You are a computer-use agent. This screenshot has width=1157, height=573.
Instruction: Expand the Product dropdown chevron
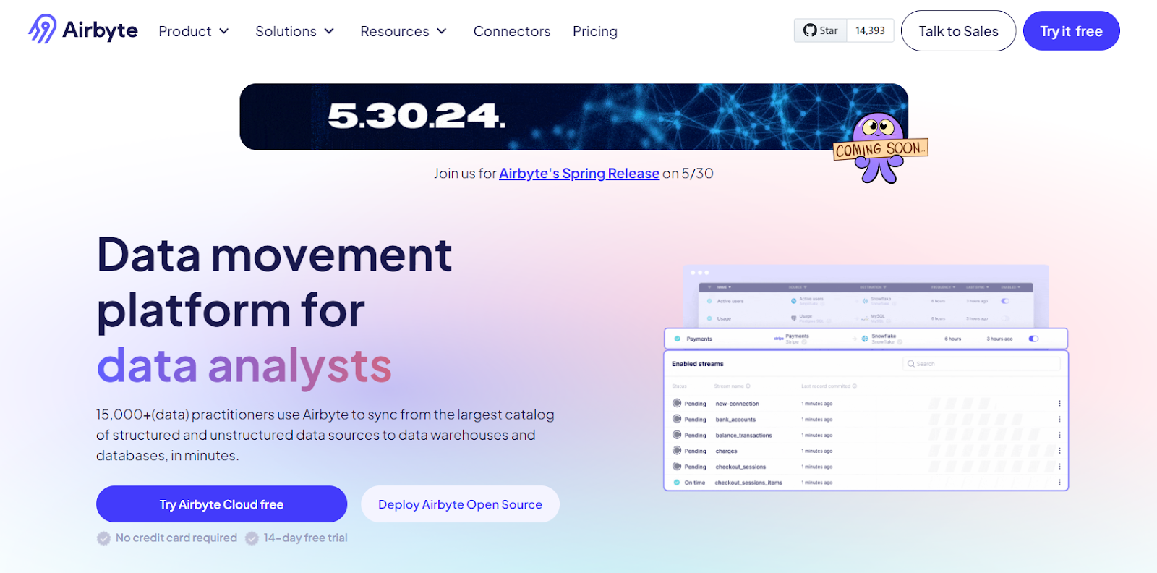pos(224,31)
